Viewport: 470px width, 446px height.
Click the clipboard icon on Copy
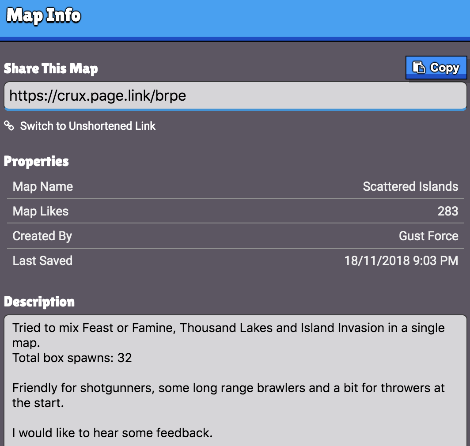418,68
